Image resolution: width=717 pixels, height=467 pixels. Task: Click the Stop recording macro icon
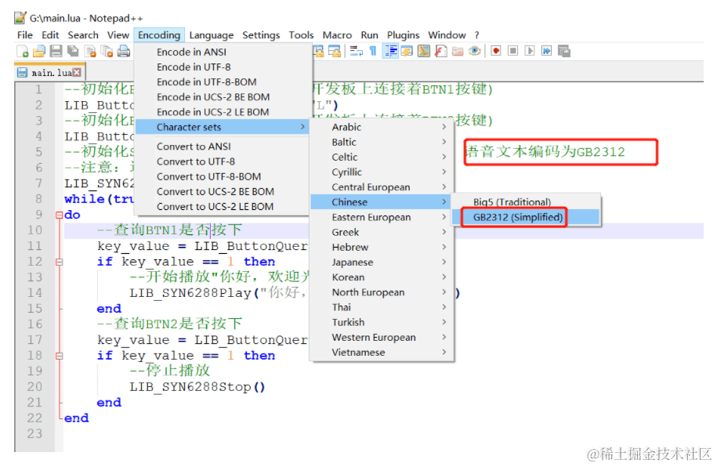(512, 51)
